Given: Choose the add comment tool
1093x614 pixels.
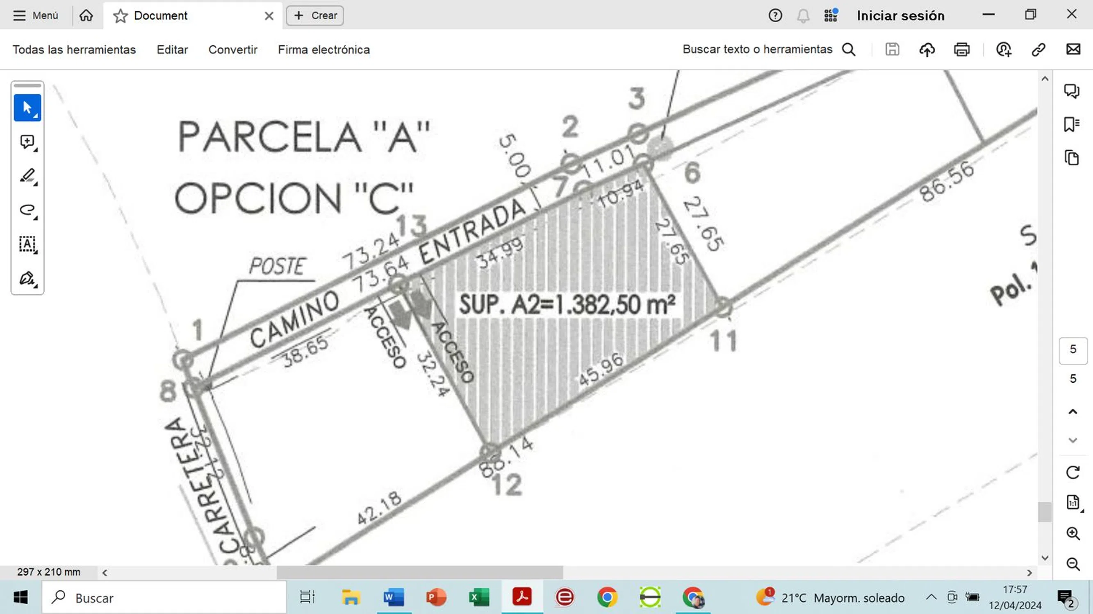Looking at the screenshot, I should coord(27,142).
